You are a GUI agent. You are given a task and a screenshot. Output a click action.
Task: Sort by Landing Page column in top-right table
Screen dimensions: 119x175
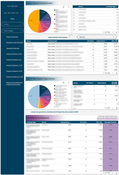pyautogui.click(x=111, y=7)
